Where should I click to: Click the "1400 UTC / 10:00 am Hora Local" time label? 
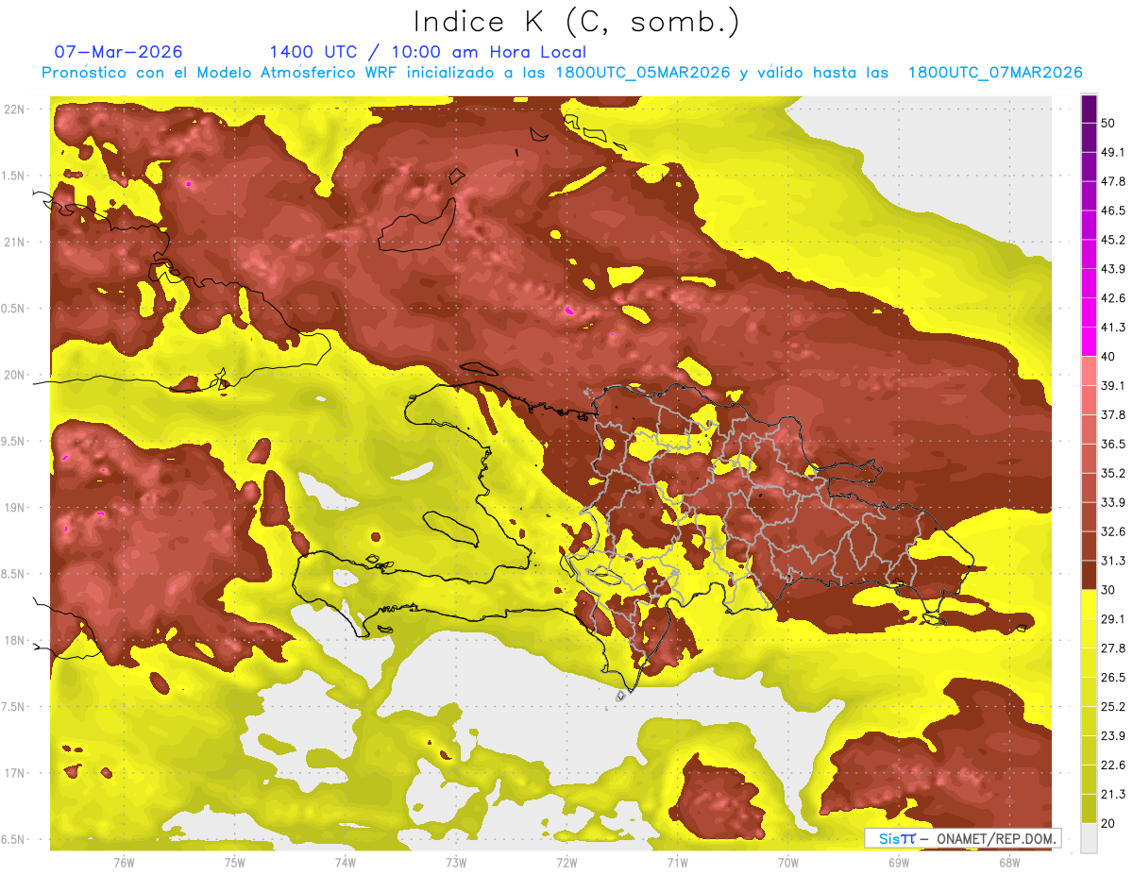coord(428,52)
